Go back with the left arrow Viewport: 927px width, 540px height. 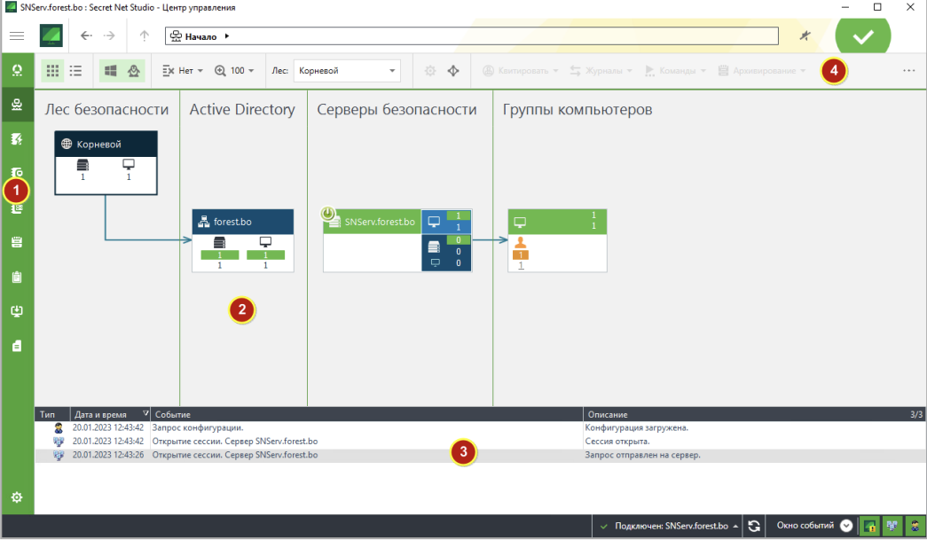[x=86, y=36]
